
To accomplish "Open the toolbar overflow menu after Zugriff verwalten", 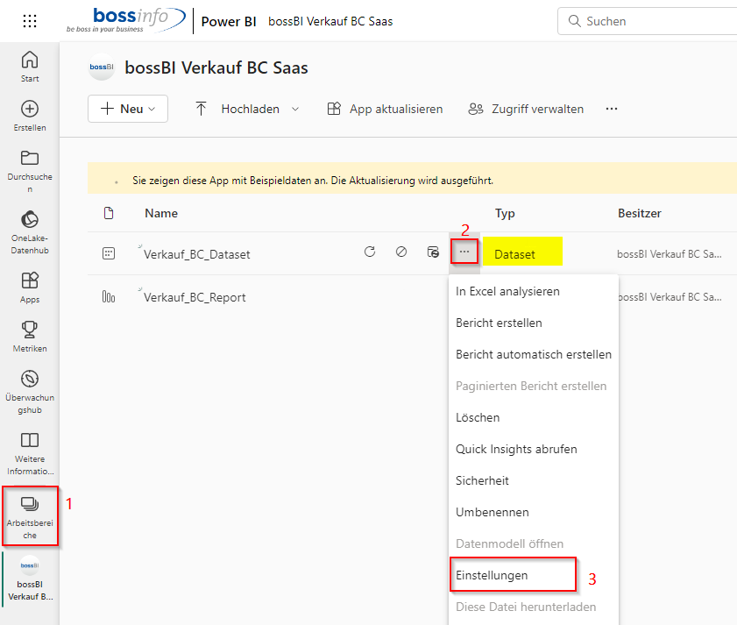I will [612, 109].
